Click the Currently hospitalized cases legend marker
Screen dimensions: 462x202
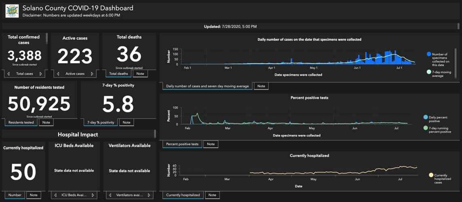[431, 175]
